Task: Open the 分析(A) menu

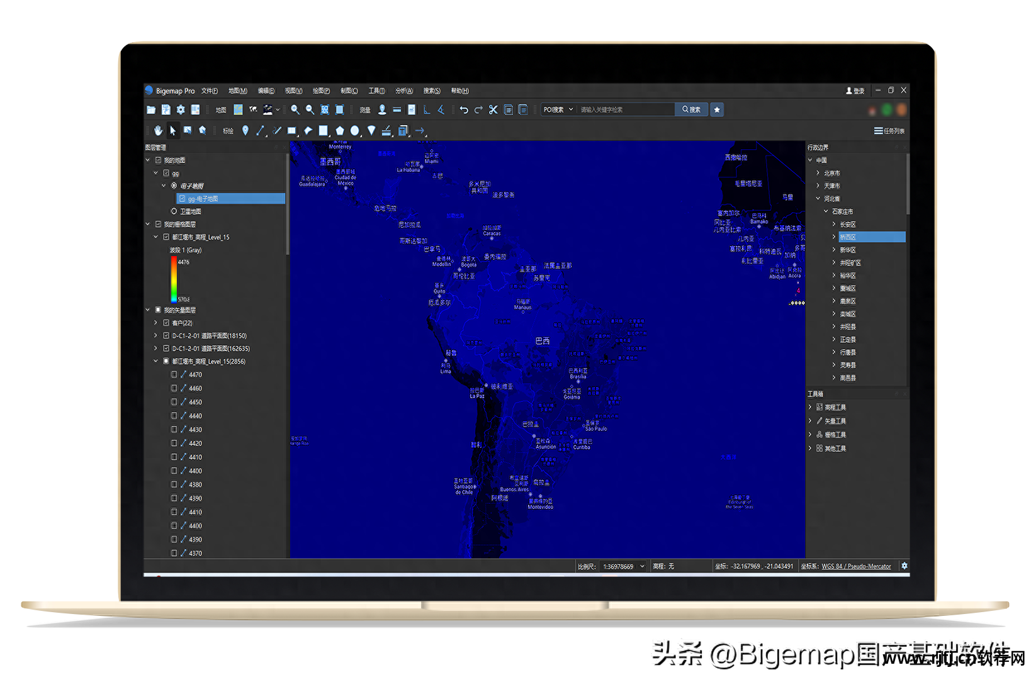Action: coord(404,91)
